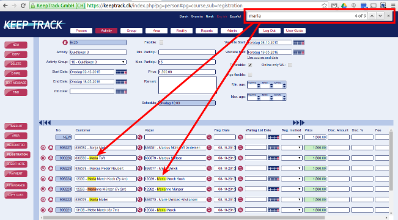Screen dimensions: 398x220
Task: Jump to first record arrow
Action: [41, 123]
